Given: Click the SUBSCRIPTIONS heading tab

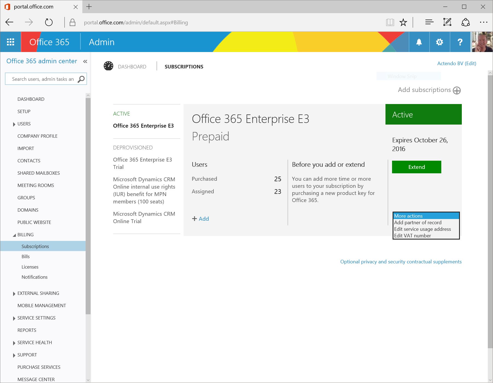Looking at the screenshot, I should 184,67.
